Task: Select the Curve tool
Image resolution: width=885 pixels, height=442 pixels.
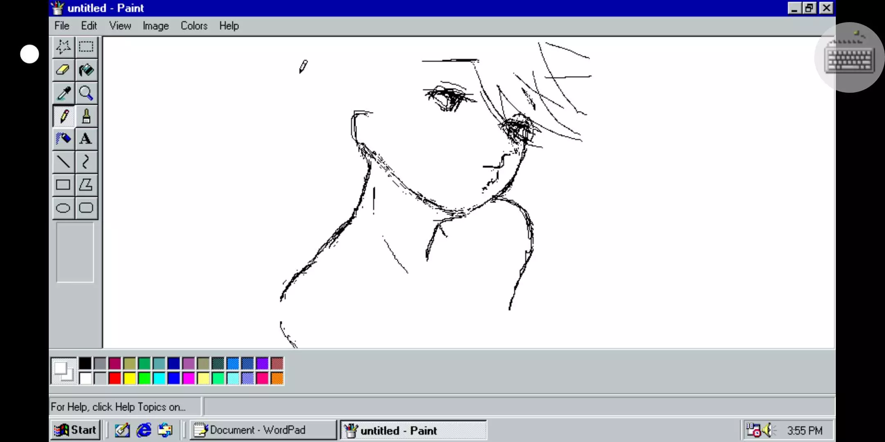Action: pos(86,162)
